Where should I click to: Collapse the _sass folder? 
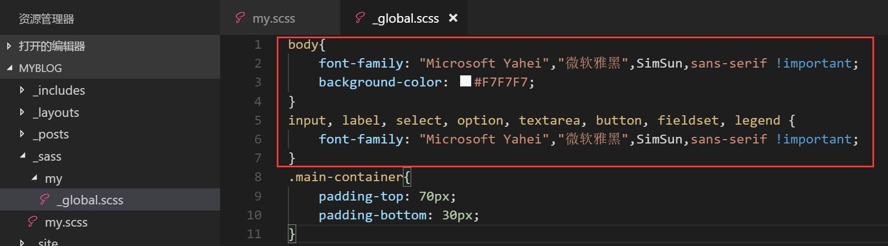22,156
